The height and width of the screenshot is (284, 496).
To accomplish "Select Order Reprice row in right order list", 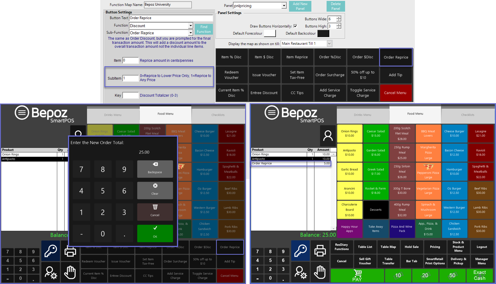I will pyautogui.click(x=291, y=163).
